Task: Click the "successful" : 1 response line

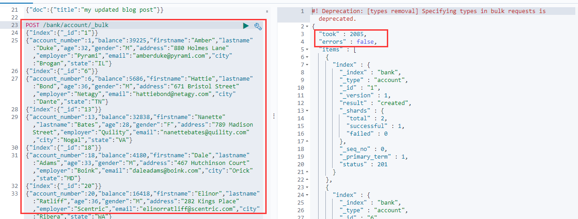Action: (x=376, y=126)
